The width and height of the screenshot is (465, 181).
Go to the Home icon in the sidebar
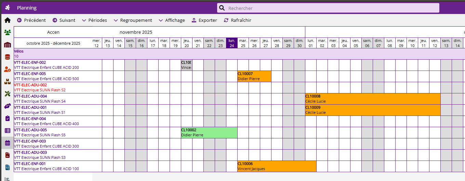click(x=7, y=20)
